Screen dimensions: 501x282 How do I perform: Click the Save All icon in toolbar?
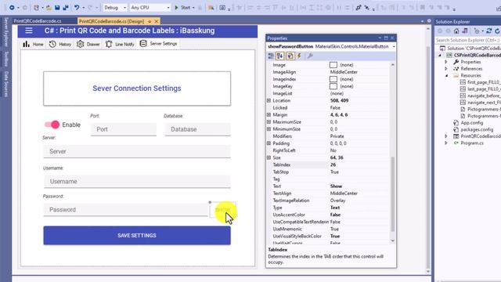(x=66, y=7)
